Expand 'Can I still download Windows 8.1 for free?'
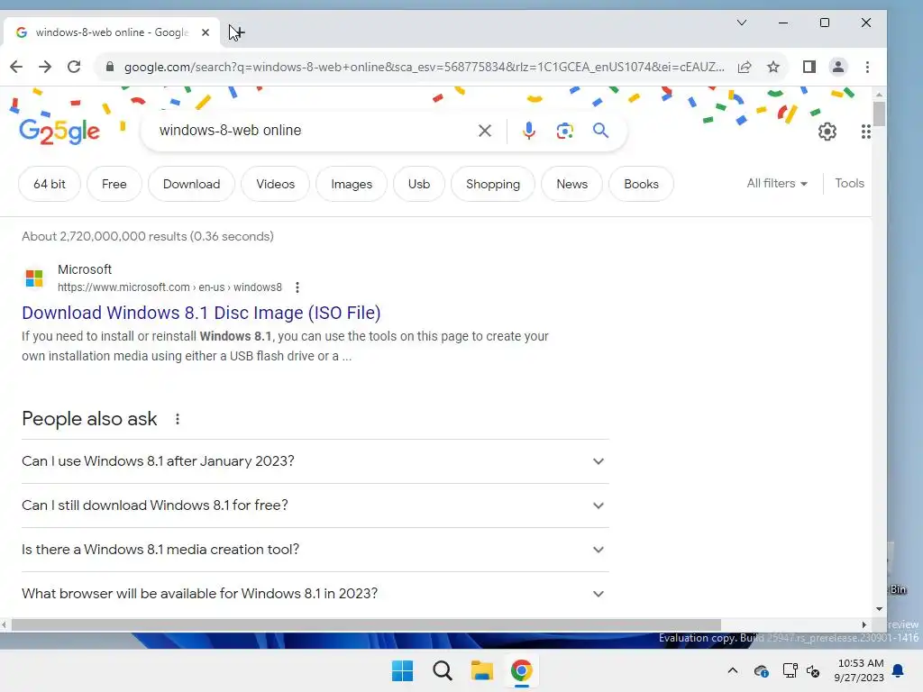The image size is (923, 692). 315,505
